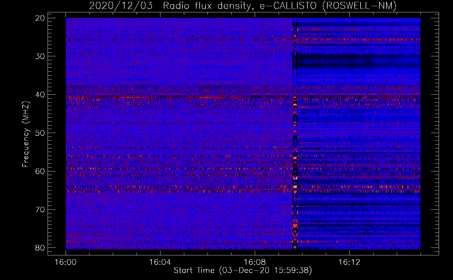Viewport: 453px width, 280px height.
Task: Click the 'Frequency (MHZ)' axis label
Action: coord(26,134)
